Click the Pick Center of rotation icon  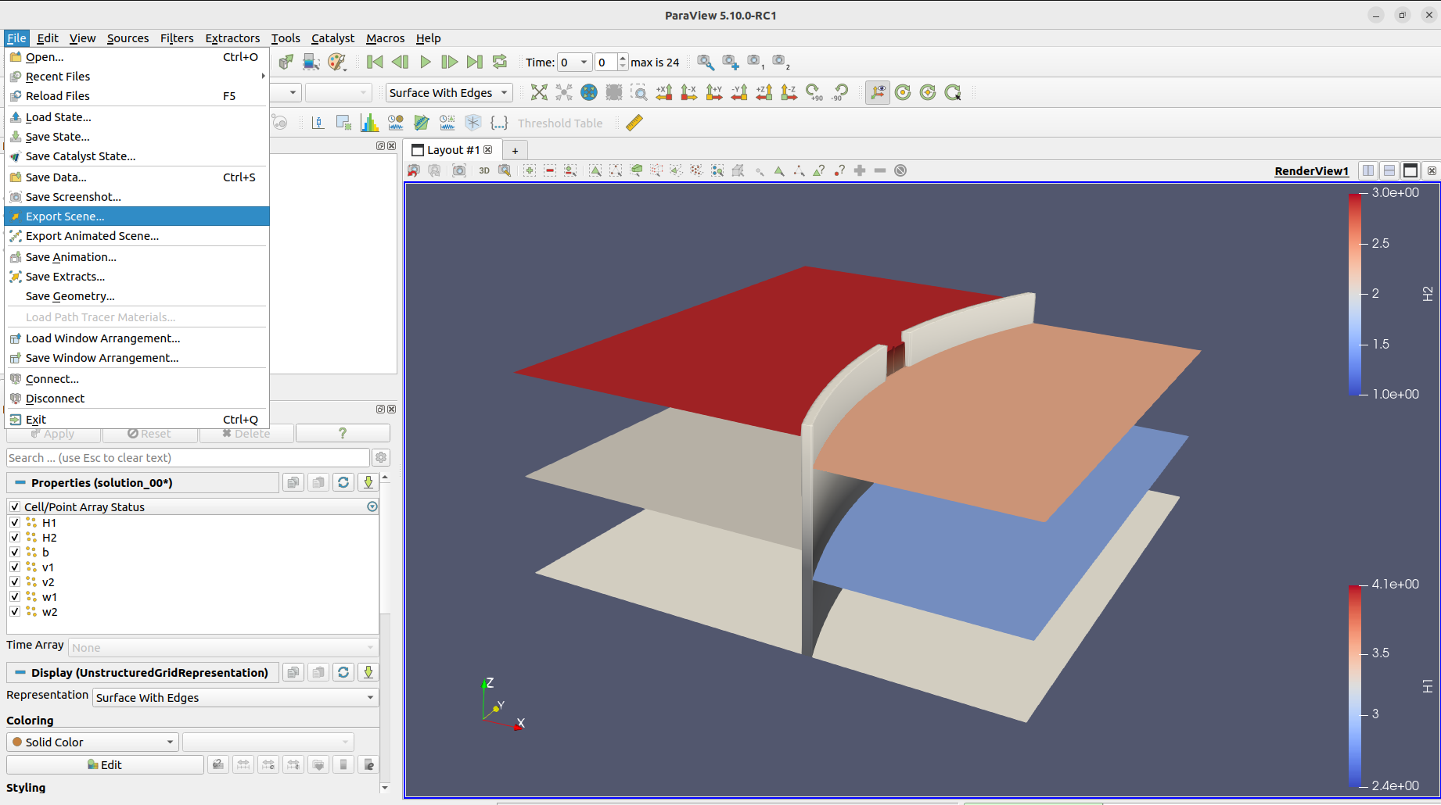point(953,92)
